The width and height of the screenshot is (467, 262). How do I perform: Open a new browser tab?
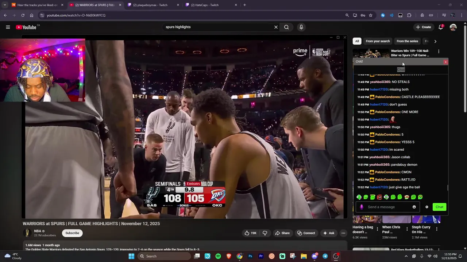pyautogui.click(x=244, y=5)
